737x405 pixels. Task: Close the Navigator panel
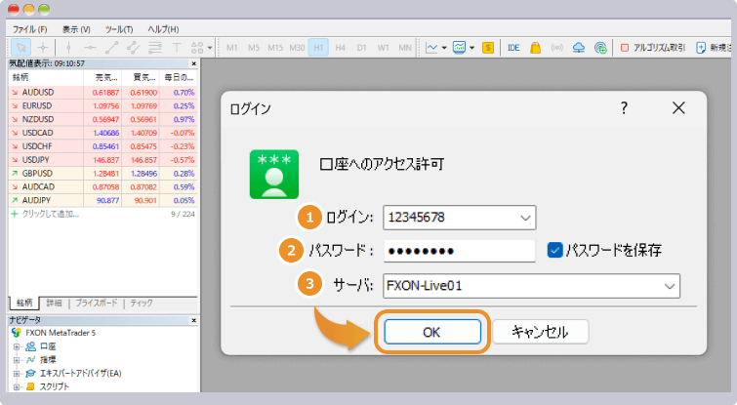(193, 320)
